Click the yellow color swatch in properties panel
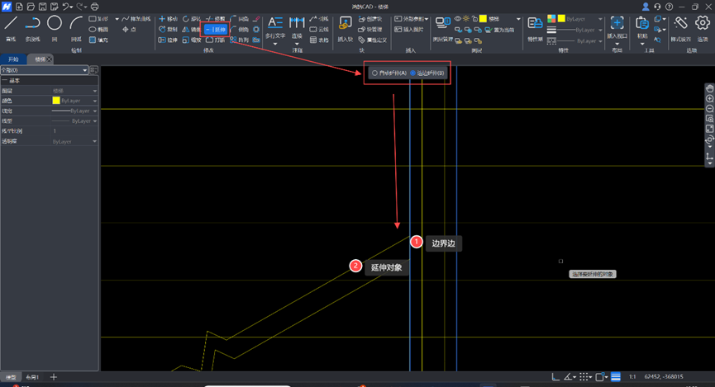Screen dimensions: 715x387 pyautogui.click(x=57, y=100)
